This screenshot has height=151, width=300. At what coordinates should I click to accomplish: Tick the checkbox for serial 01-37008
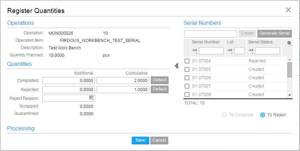click(x=187, y=95)
